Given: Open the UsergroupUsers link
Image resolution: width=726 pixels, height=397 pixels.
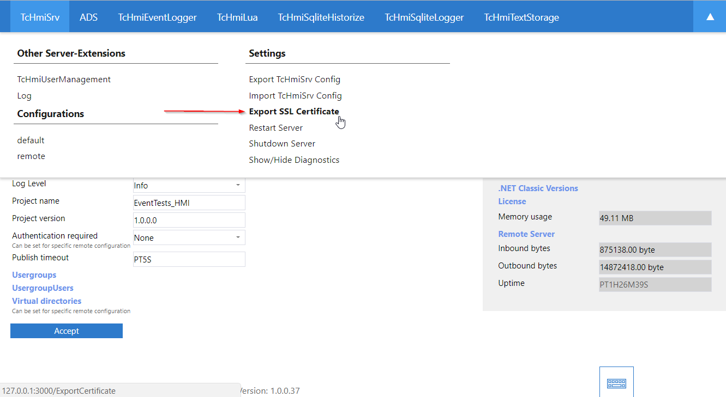Looking at the screenshot, I should coord(43,288).
